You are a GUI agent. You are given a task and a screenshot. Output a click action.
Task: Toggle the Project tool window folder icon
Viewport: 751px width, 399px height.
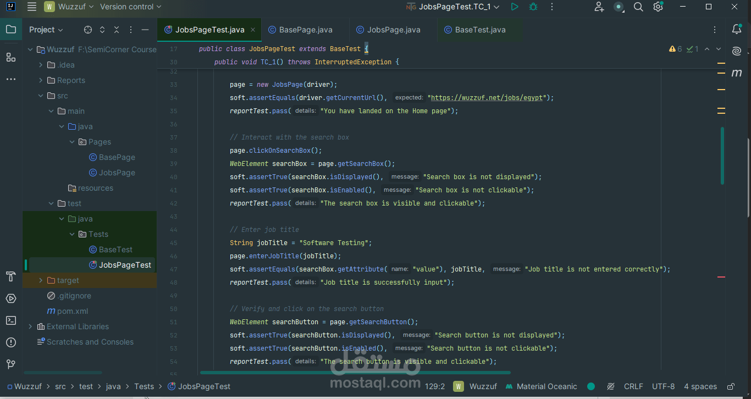(11, 30)
